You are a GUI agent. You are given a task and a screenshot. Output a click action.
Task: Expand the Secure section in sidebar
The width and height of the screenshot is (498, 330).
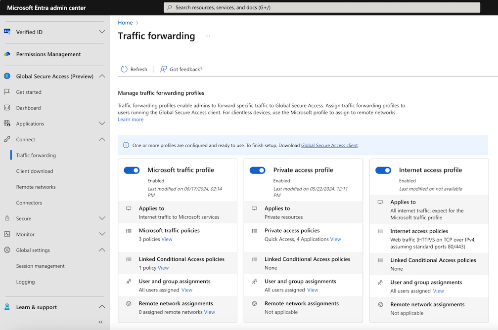pyautogui.click(x=102, y=218)
